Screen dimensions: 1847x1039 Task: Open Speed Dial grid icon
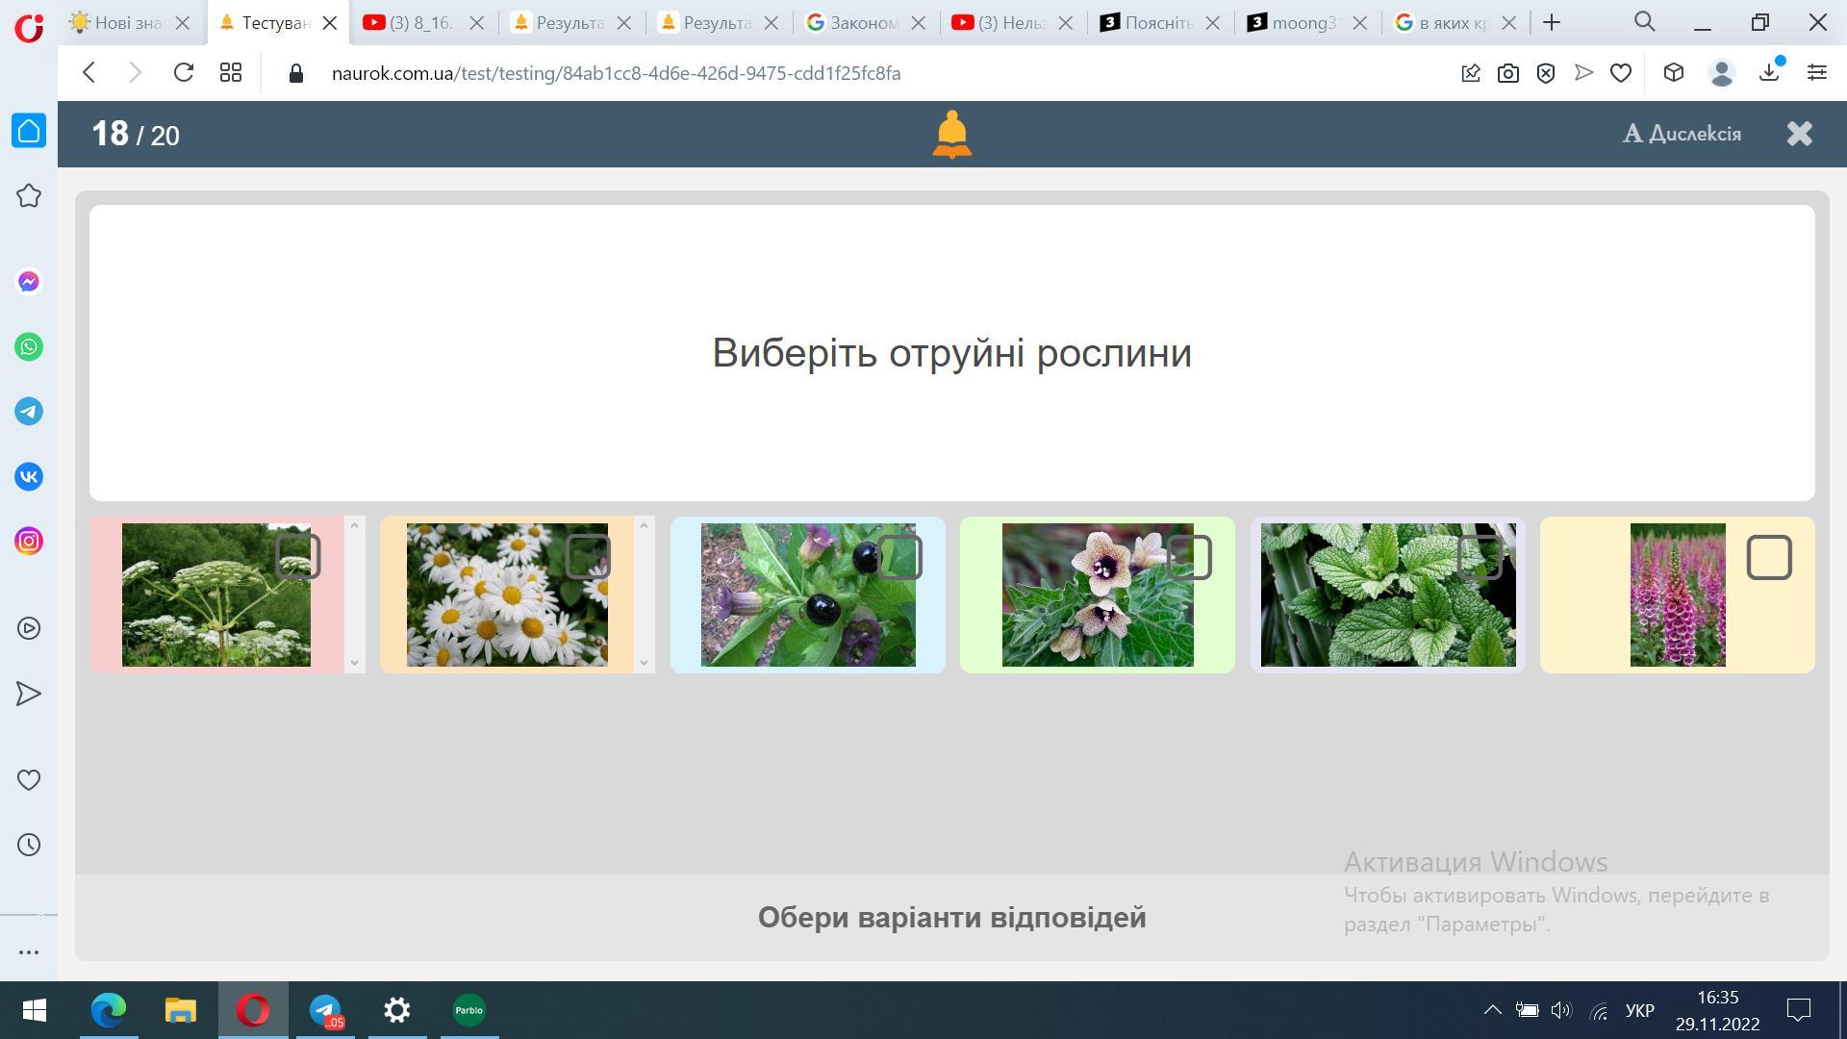click(231, 73)
